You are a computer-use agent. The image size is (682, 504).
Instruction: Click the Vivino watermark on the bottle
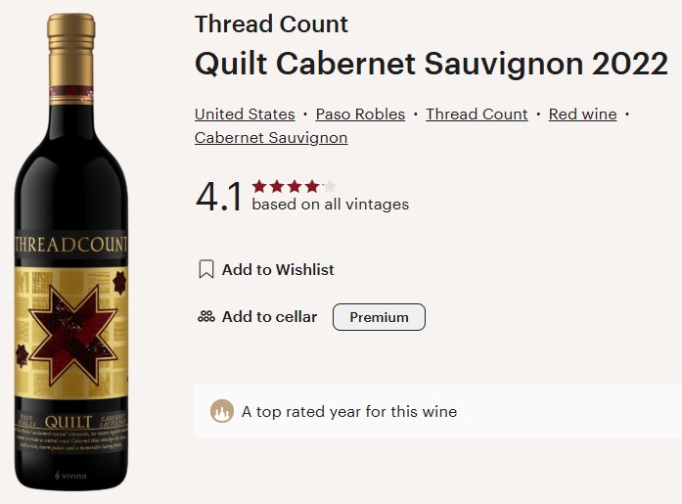(x=71, y=475)
